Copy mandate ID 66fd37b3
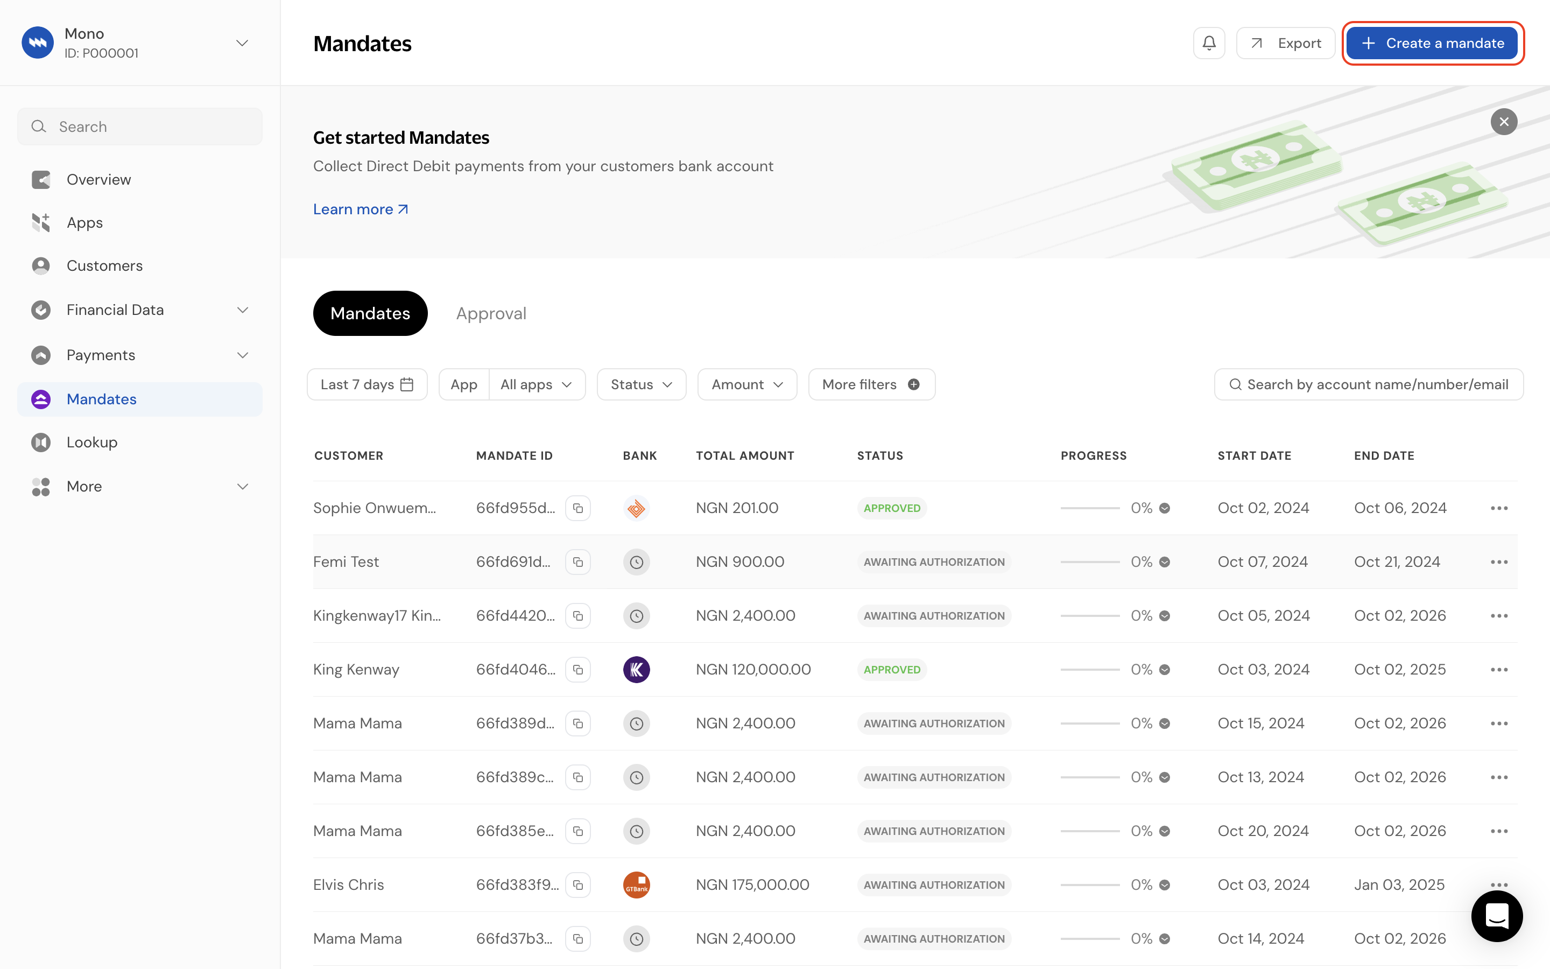 577,939
